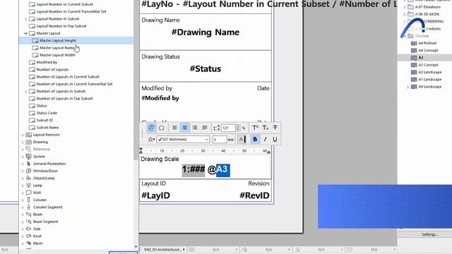
Task: Click the Drawing category icon
Action: pyautogui.click(x=28, y=142)
